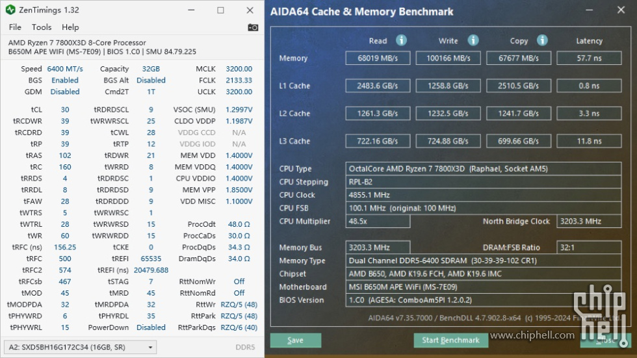Click the Save button
This screenshot has width=637, height=358.
pyautogui.click(x=295, y=340)
